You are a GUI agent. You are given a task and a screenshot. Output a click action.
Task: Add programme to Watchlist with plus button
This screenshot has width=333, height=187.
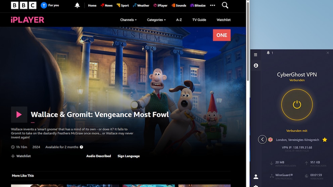21,156
